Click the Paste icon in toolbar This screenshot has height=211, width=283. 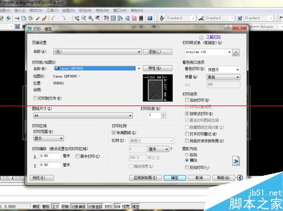[x=31, y=18]
